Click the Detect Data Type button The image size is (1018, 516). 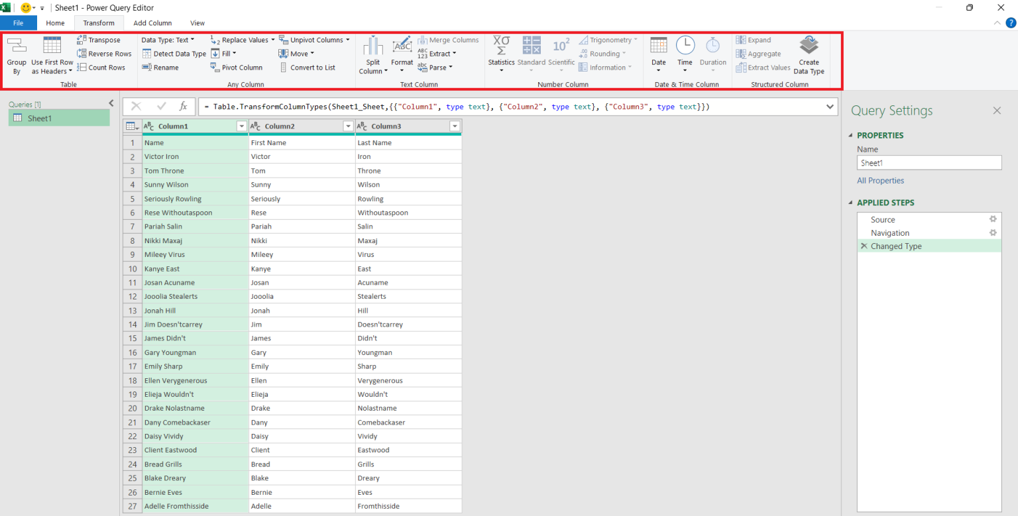174,54
